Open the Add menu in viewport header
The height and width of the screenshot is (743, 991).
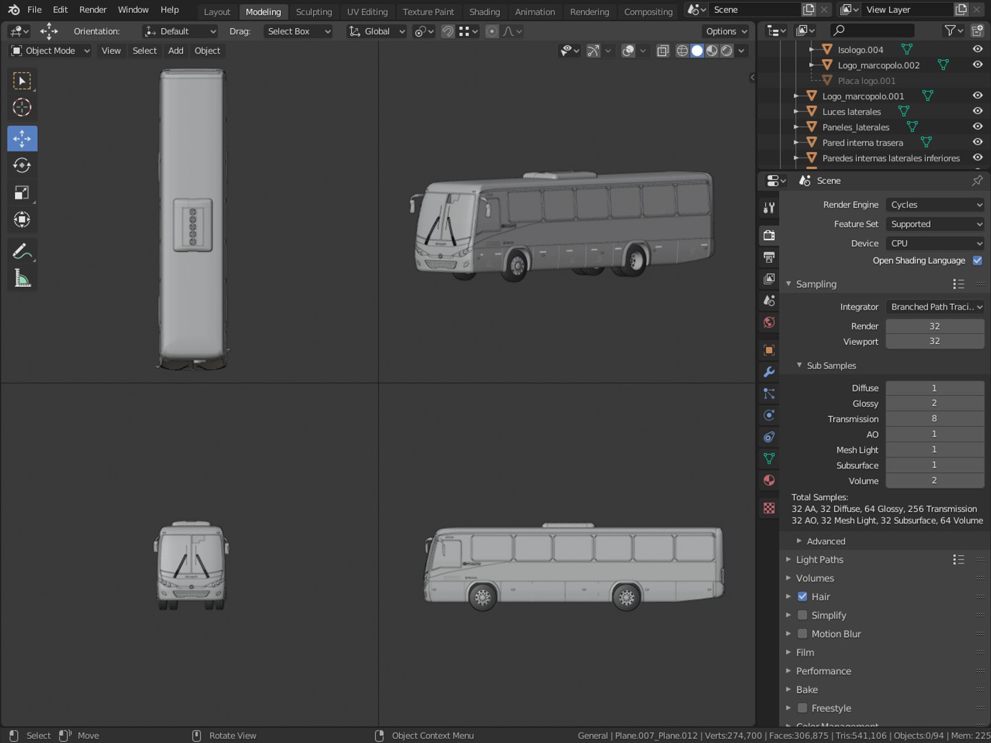click(x=175, y=51)
